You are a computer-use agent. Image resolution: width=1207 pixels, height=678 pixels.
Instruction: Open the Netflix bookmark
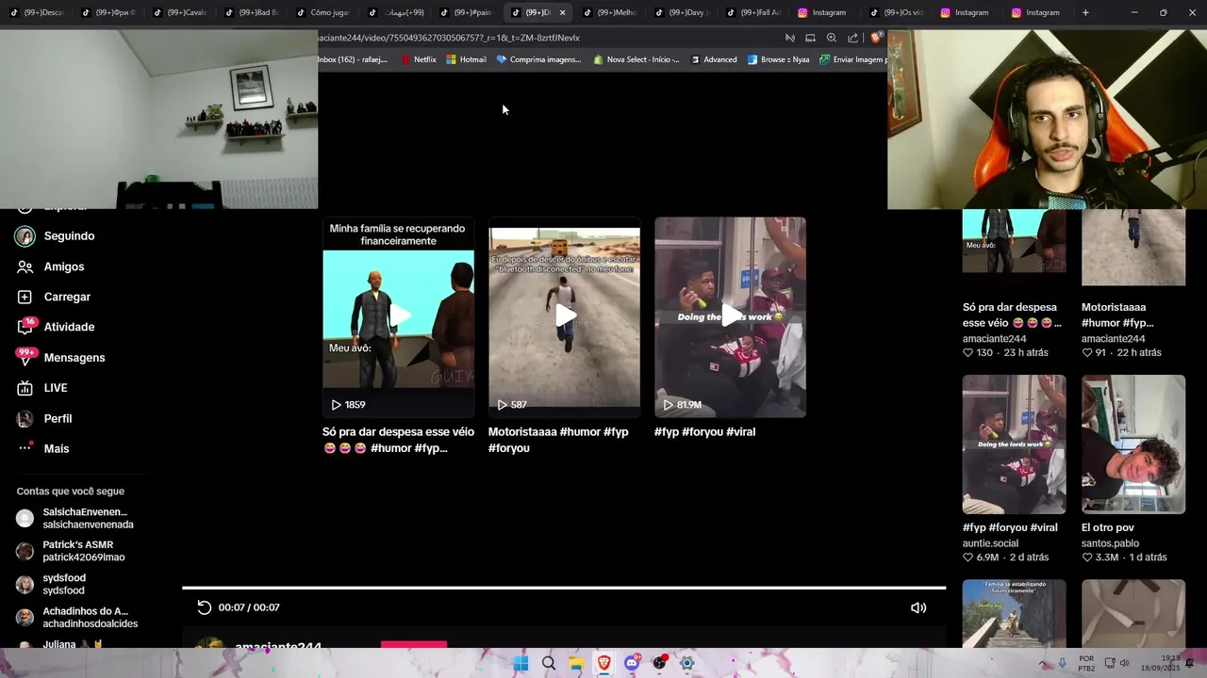tap(419, 59)
